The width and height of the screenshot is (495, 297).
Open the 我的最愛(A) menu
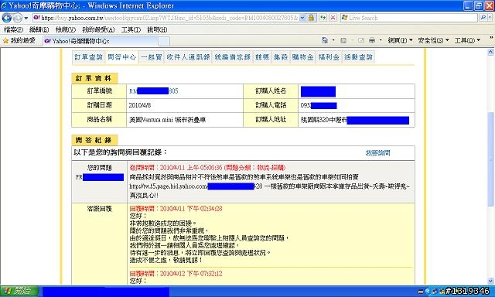(x=98, y=29)
